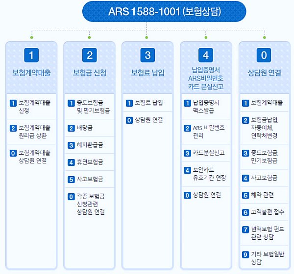Screen dimensions: 294x274
Task: Click the 0 icon beside 상담원 연결 under 보험료 납입
Action: coord(129,120)
